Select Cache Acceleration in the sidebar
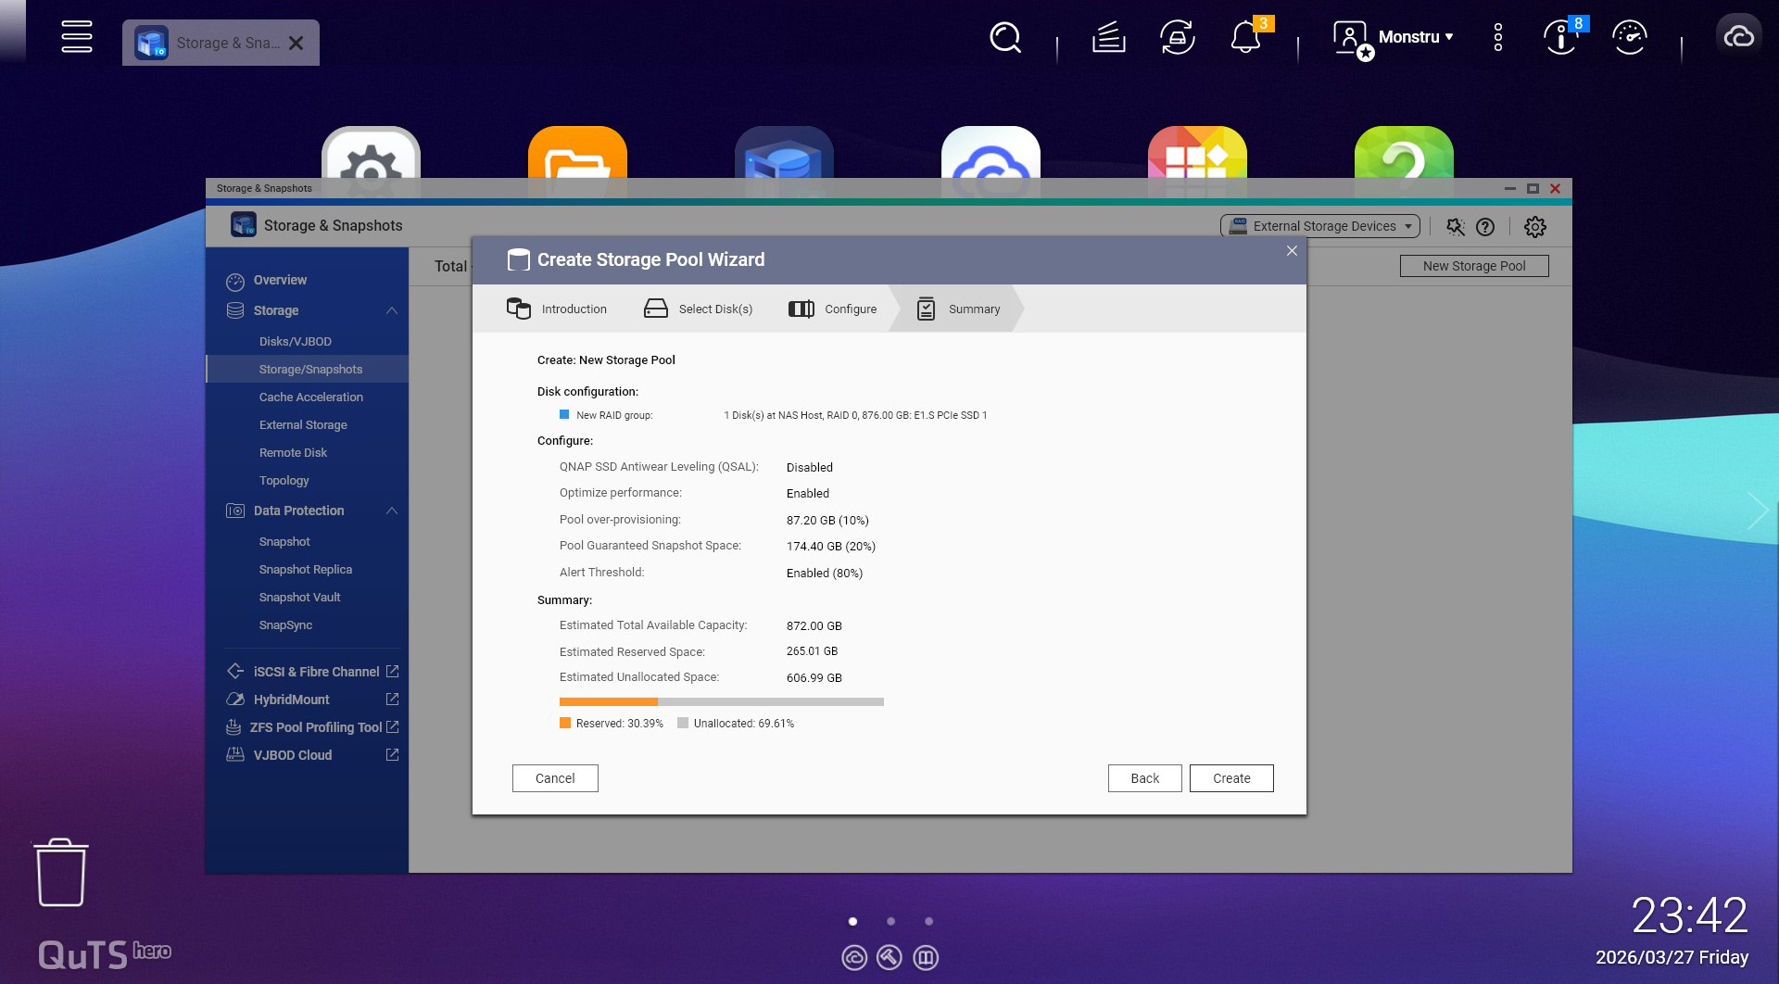This screenshot has width=1779, height=984. [x=310, y=397]
